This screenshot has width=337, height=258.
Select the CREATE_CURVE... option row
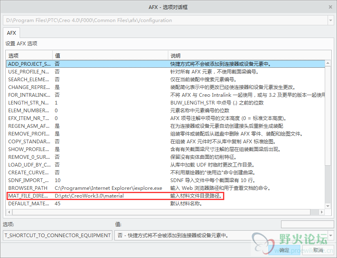coord(165,172)
